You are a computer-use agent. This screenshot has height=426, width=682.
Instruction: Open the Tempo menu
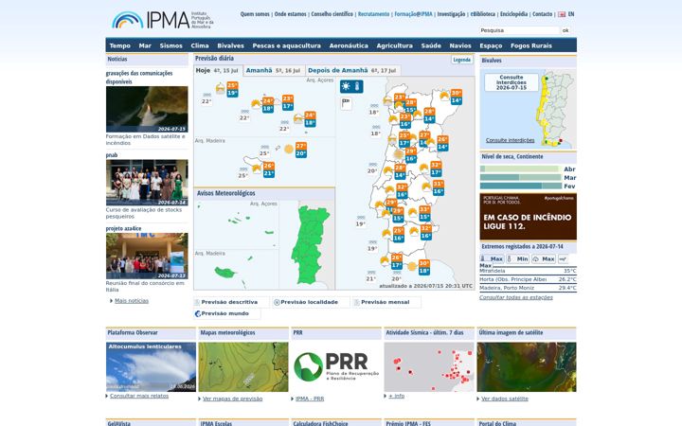[x=120, y=45]
